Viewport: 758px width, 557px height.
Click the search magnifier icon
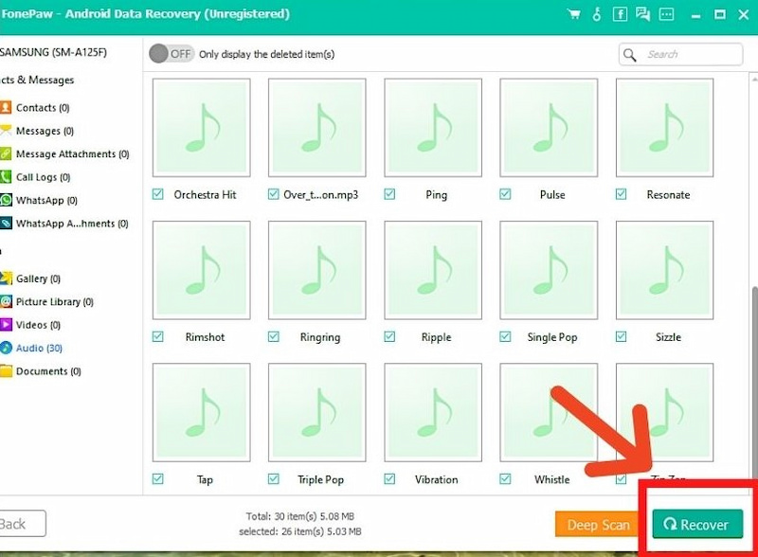coord(629,55)
